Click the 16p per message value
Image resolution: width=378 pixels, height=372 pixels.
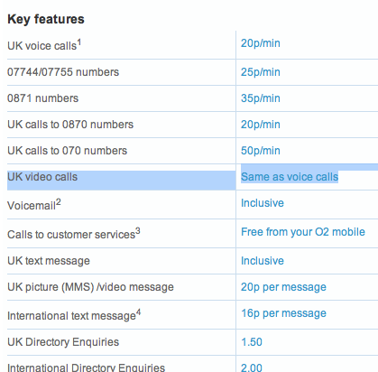point(283,313)
